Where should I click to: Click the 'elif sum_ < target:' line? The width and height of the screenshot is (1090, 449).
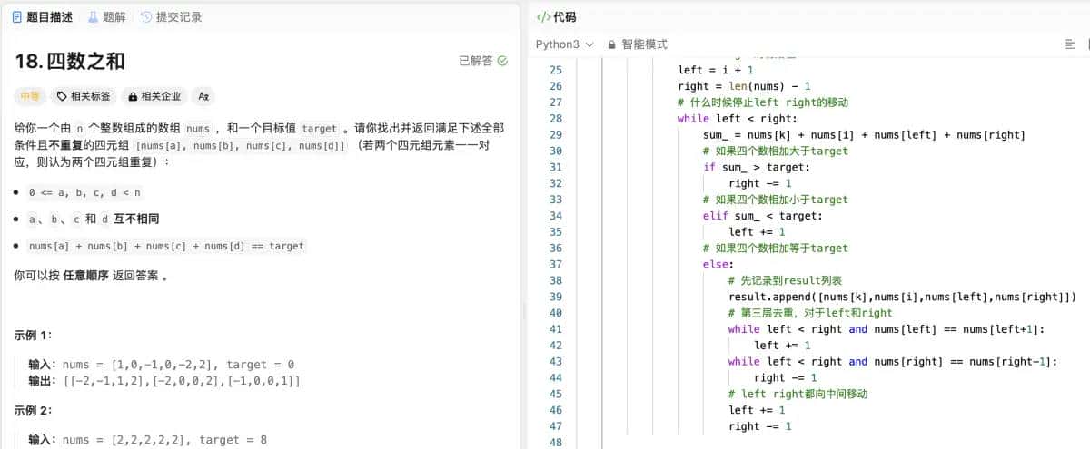tap(762, 216)
